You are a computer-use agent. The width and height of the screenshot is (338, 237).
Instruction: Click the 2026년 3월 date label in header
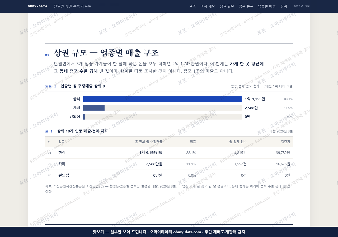point(302,6)
